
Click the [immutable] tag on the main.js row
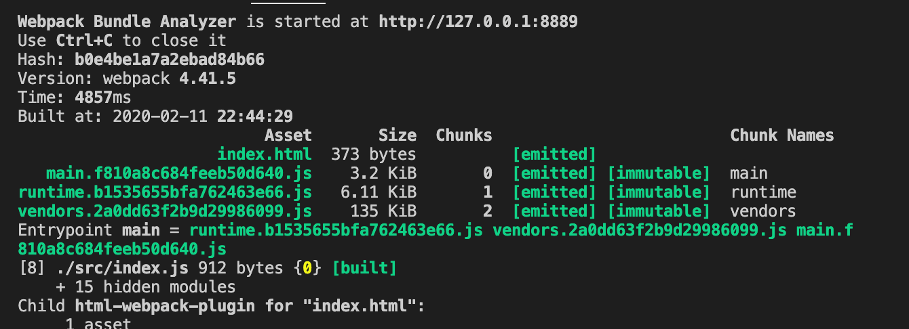coord(658,173)
